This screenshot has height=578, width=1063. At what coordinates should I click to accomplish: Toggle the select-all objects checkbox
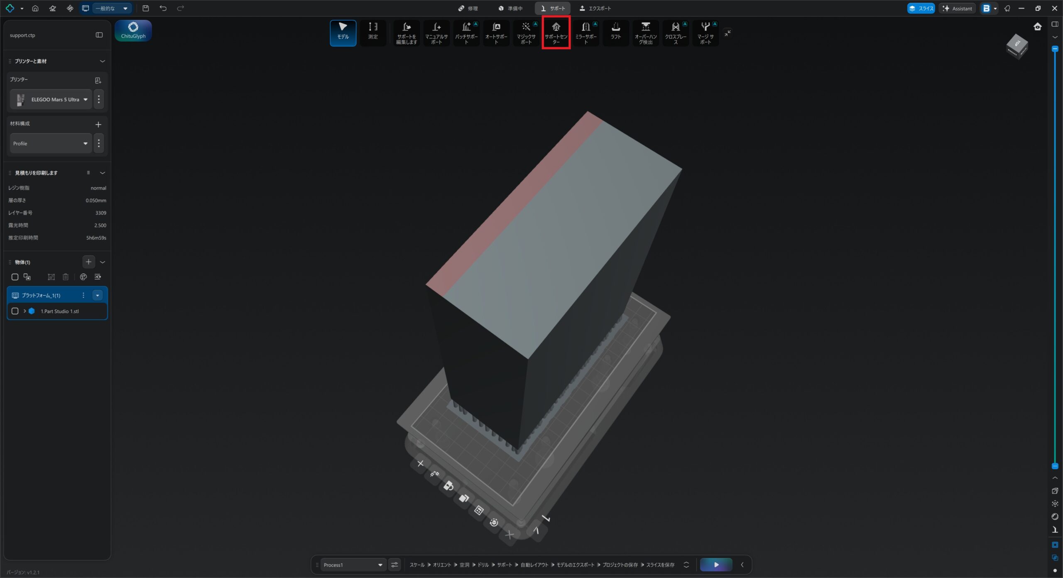(15, 277)
